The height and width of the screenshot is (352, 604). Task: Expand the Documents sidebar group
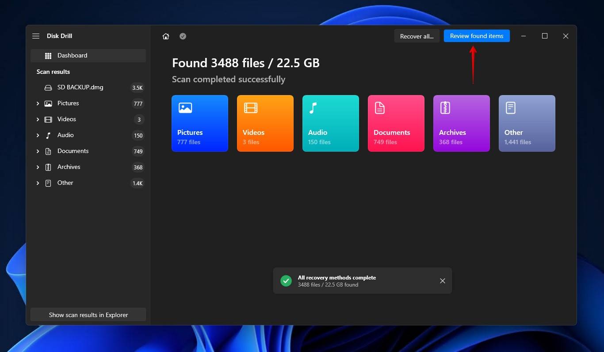[x=38, y=151]
